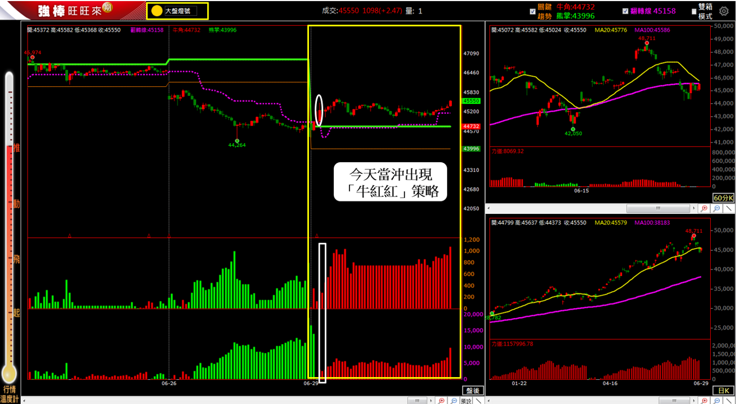Screen dimensions: 736x404
Task: Click the 盤後 button on main chart
Action: (472, 391)
